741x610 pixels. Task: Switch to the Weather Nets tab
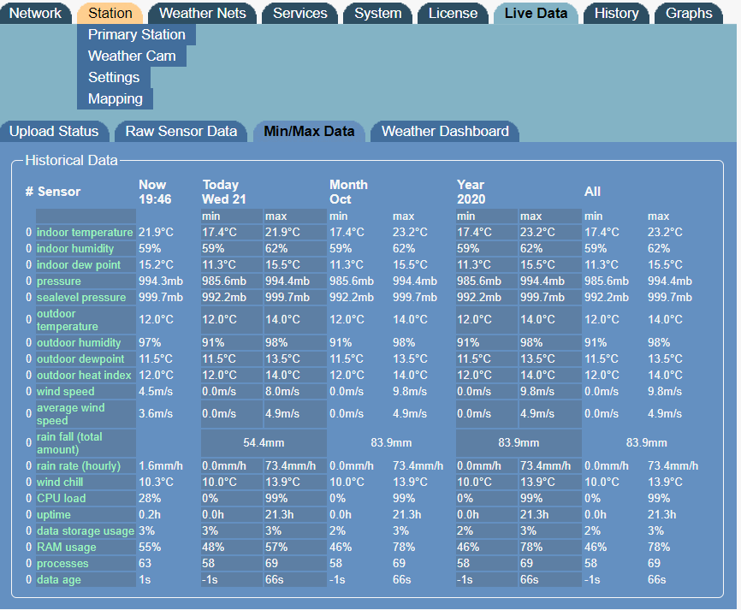coord(202,13)
